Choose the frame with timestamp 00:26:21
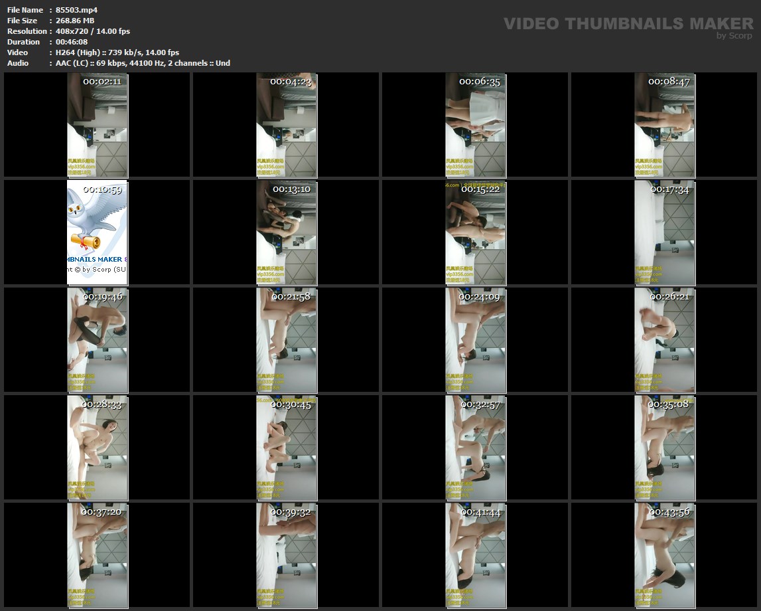 pyautogui.click(x=665, y=339)
